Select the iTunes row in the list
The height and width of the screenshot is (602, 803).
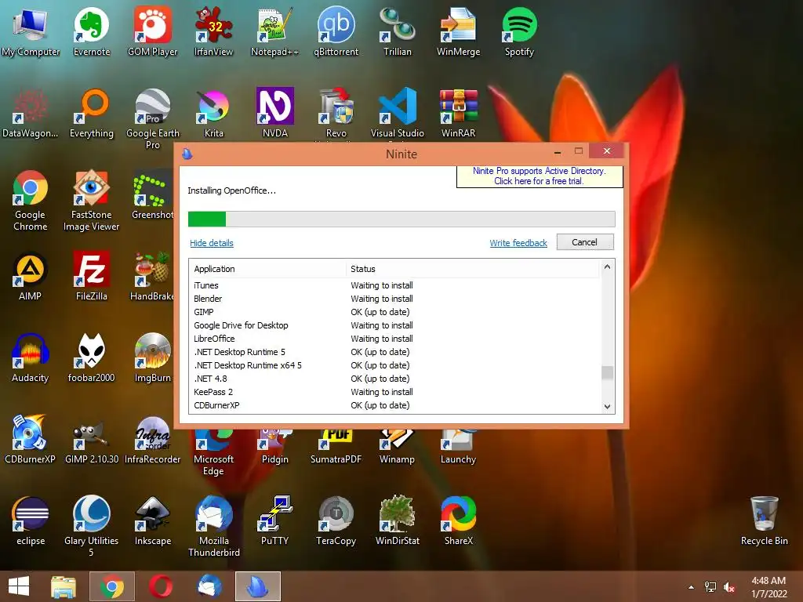[394, 285]
